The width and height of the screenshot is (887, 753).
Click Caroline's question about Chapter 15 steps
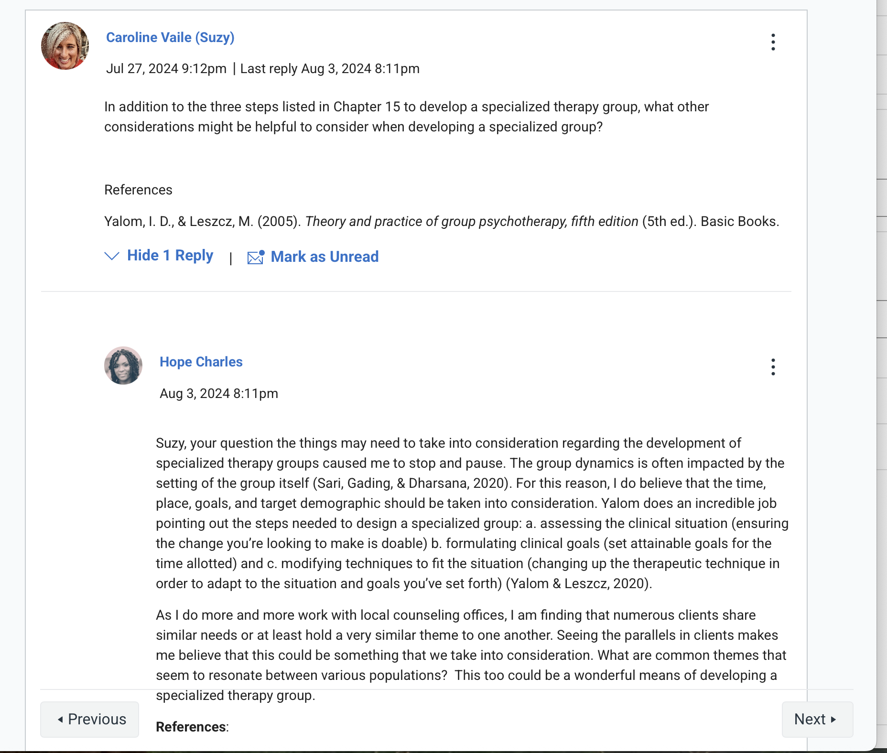[406, 117]
